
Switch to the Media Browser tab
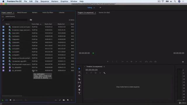point(22,13)
